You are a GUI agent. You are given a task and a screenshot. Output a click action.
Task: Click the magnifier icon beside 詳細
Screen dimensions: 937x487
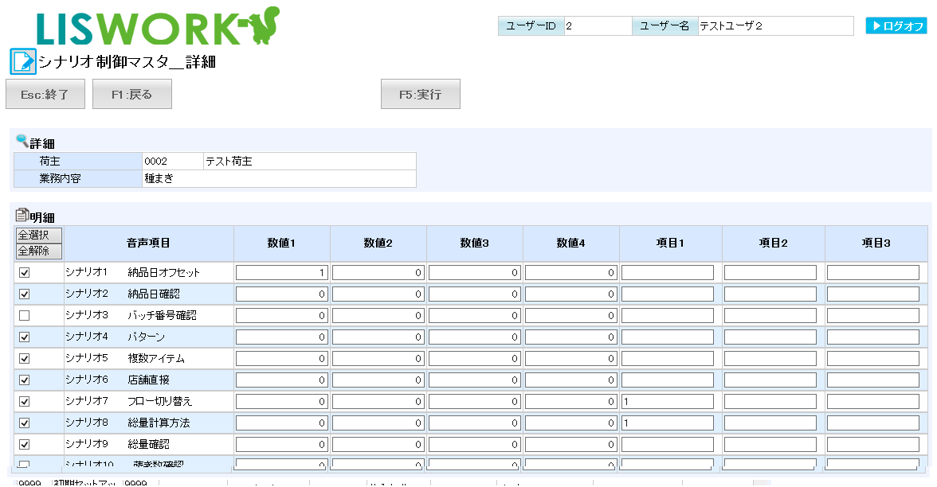coord(22,141)
